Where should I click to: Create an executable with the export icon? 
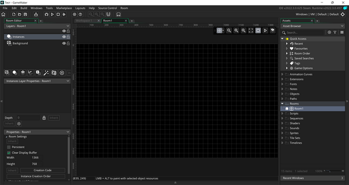coord(36,14)
